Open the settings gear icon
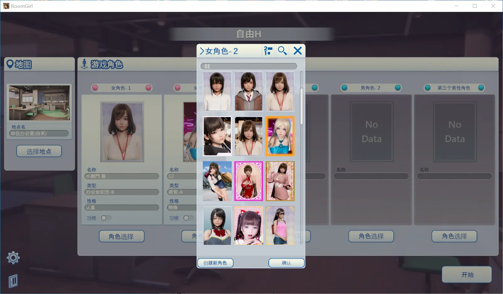Image resolution: width=503 pixels, height=294 pixels. tap(13, 257)
